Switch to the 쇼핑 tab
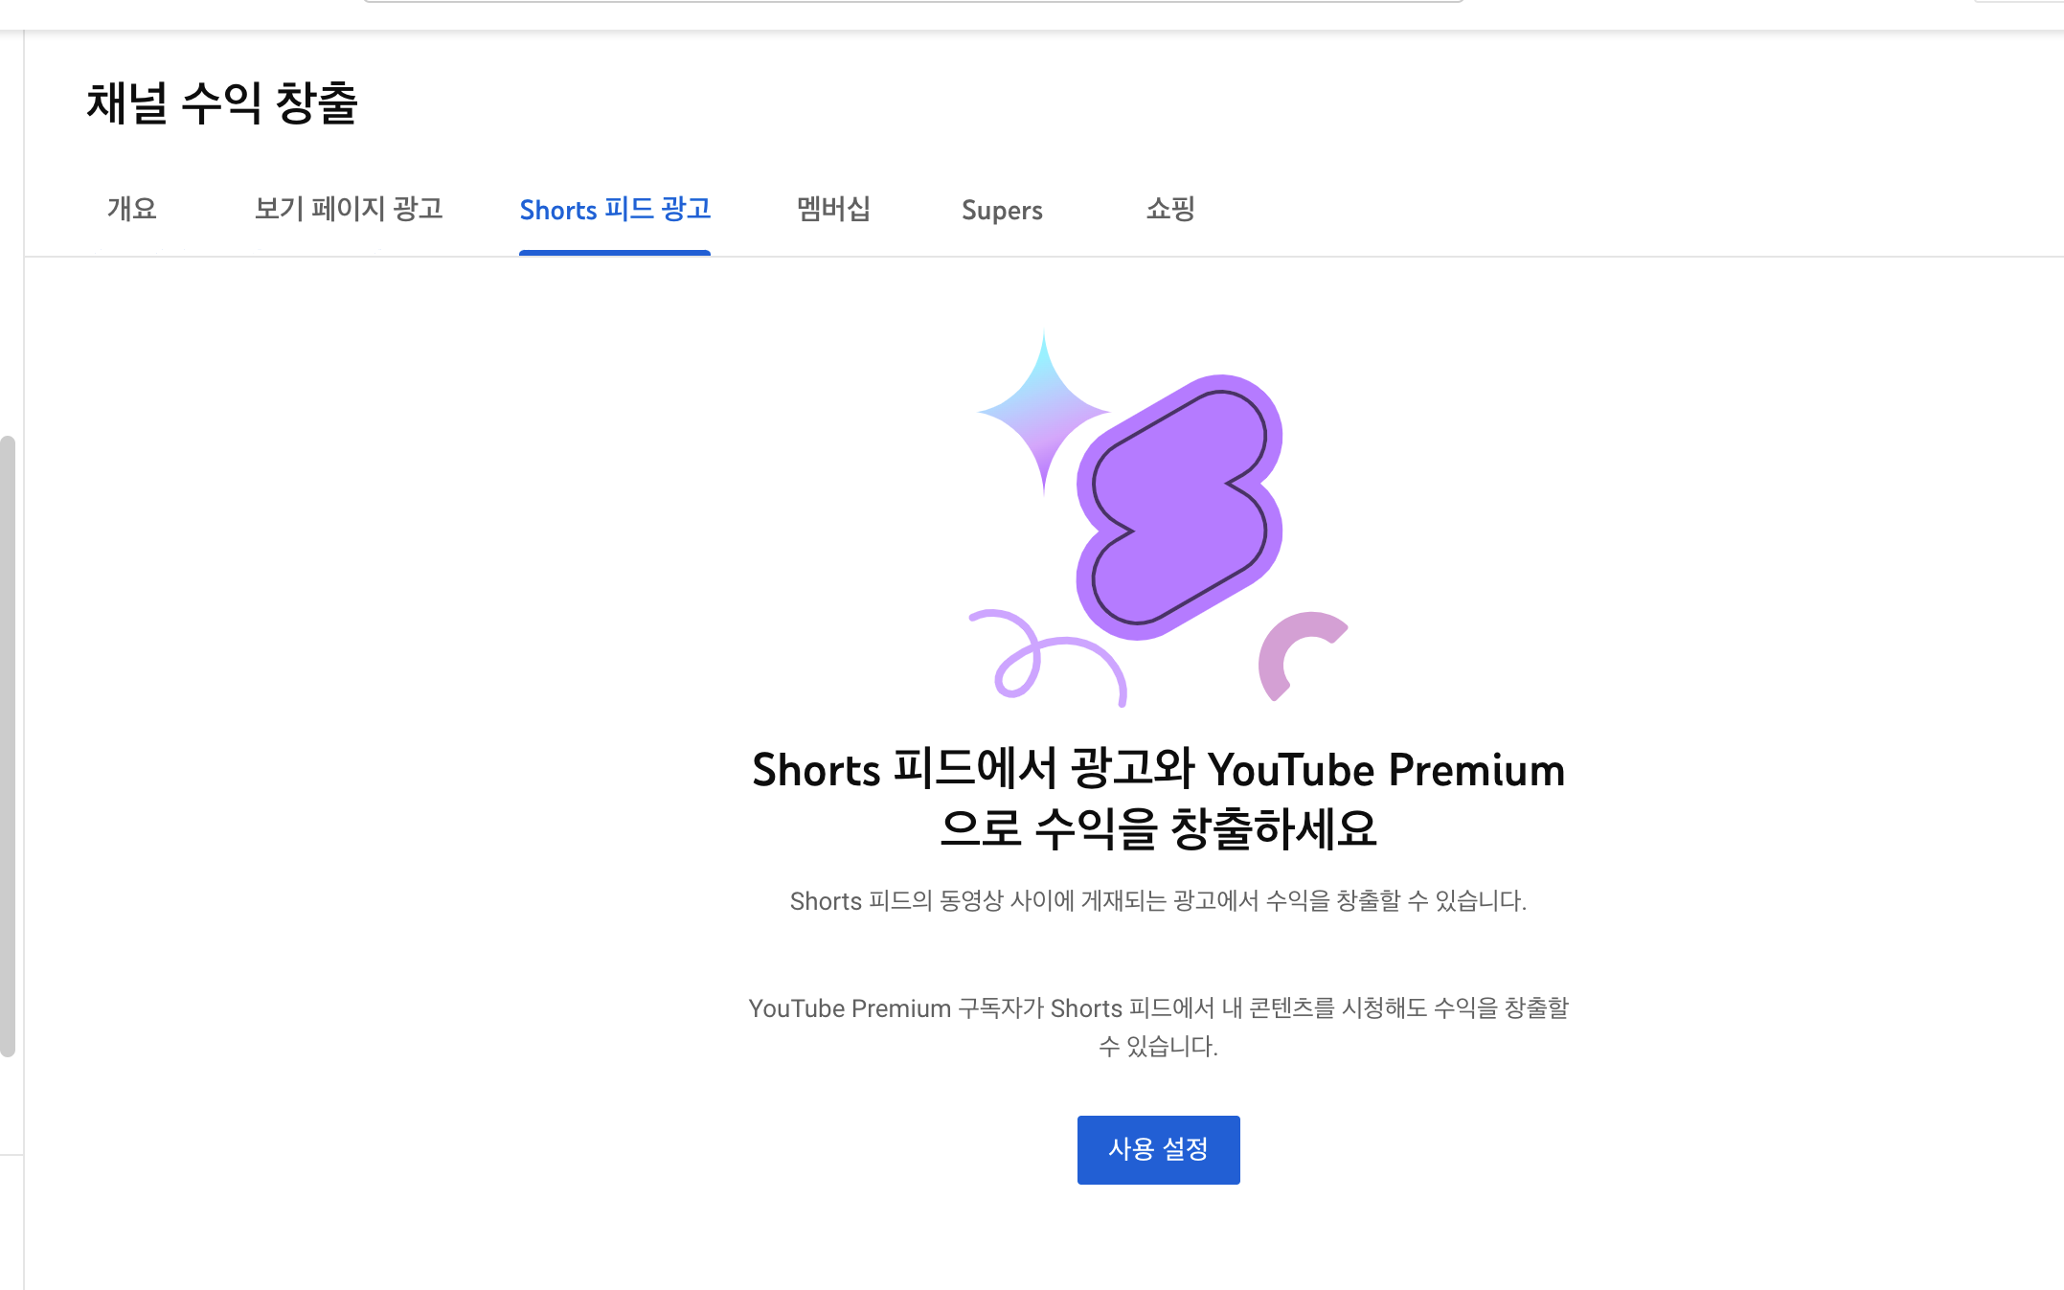 1170,209
